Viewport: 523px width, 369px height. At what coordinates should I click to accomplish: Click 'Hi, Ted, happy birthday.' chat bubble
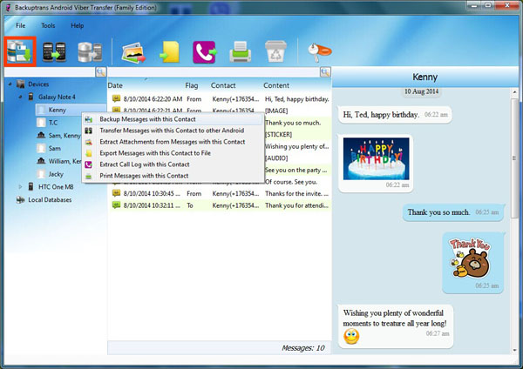coord(395,115)
